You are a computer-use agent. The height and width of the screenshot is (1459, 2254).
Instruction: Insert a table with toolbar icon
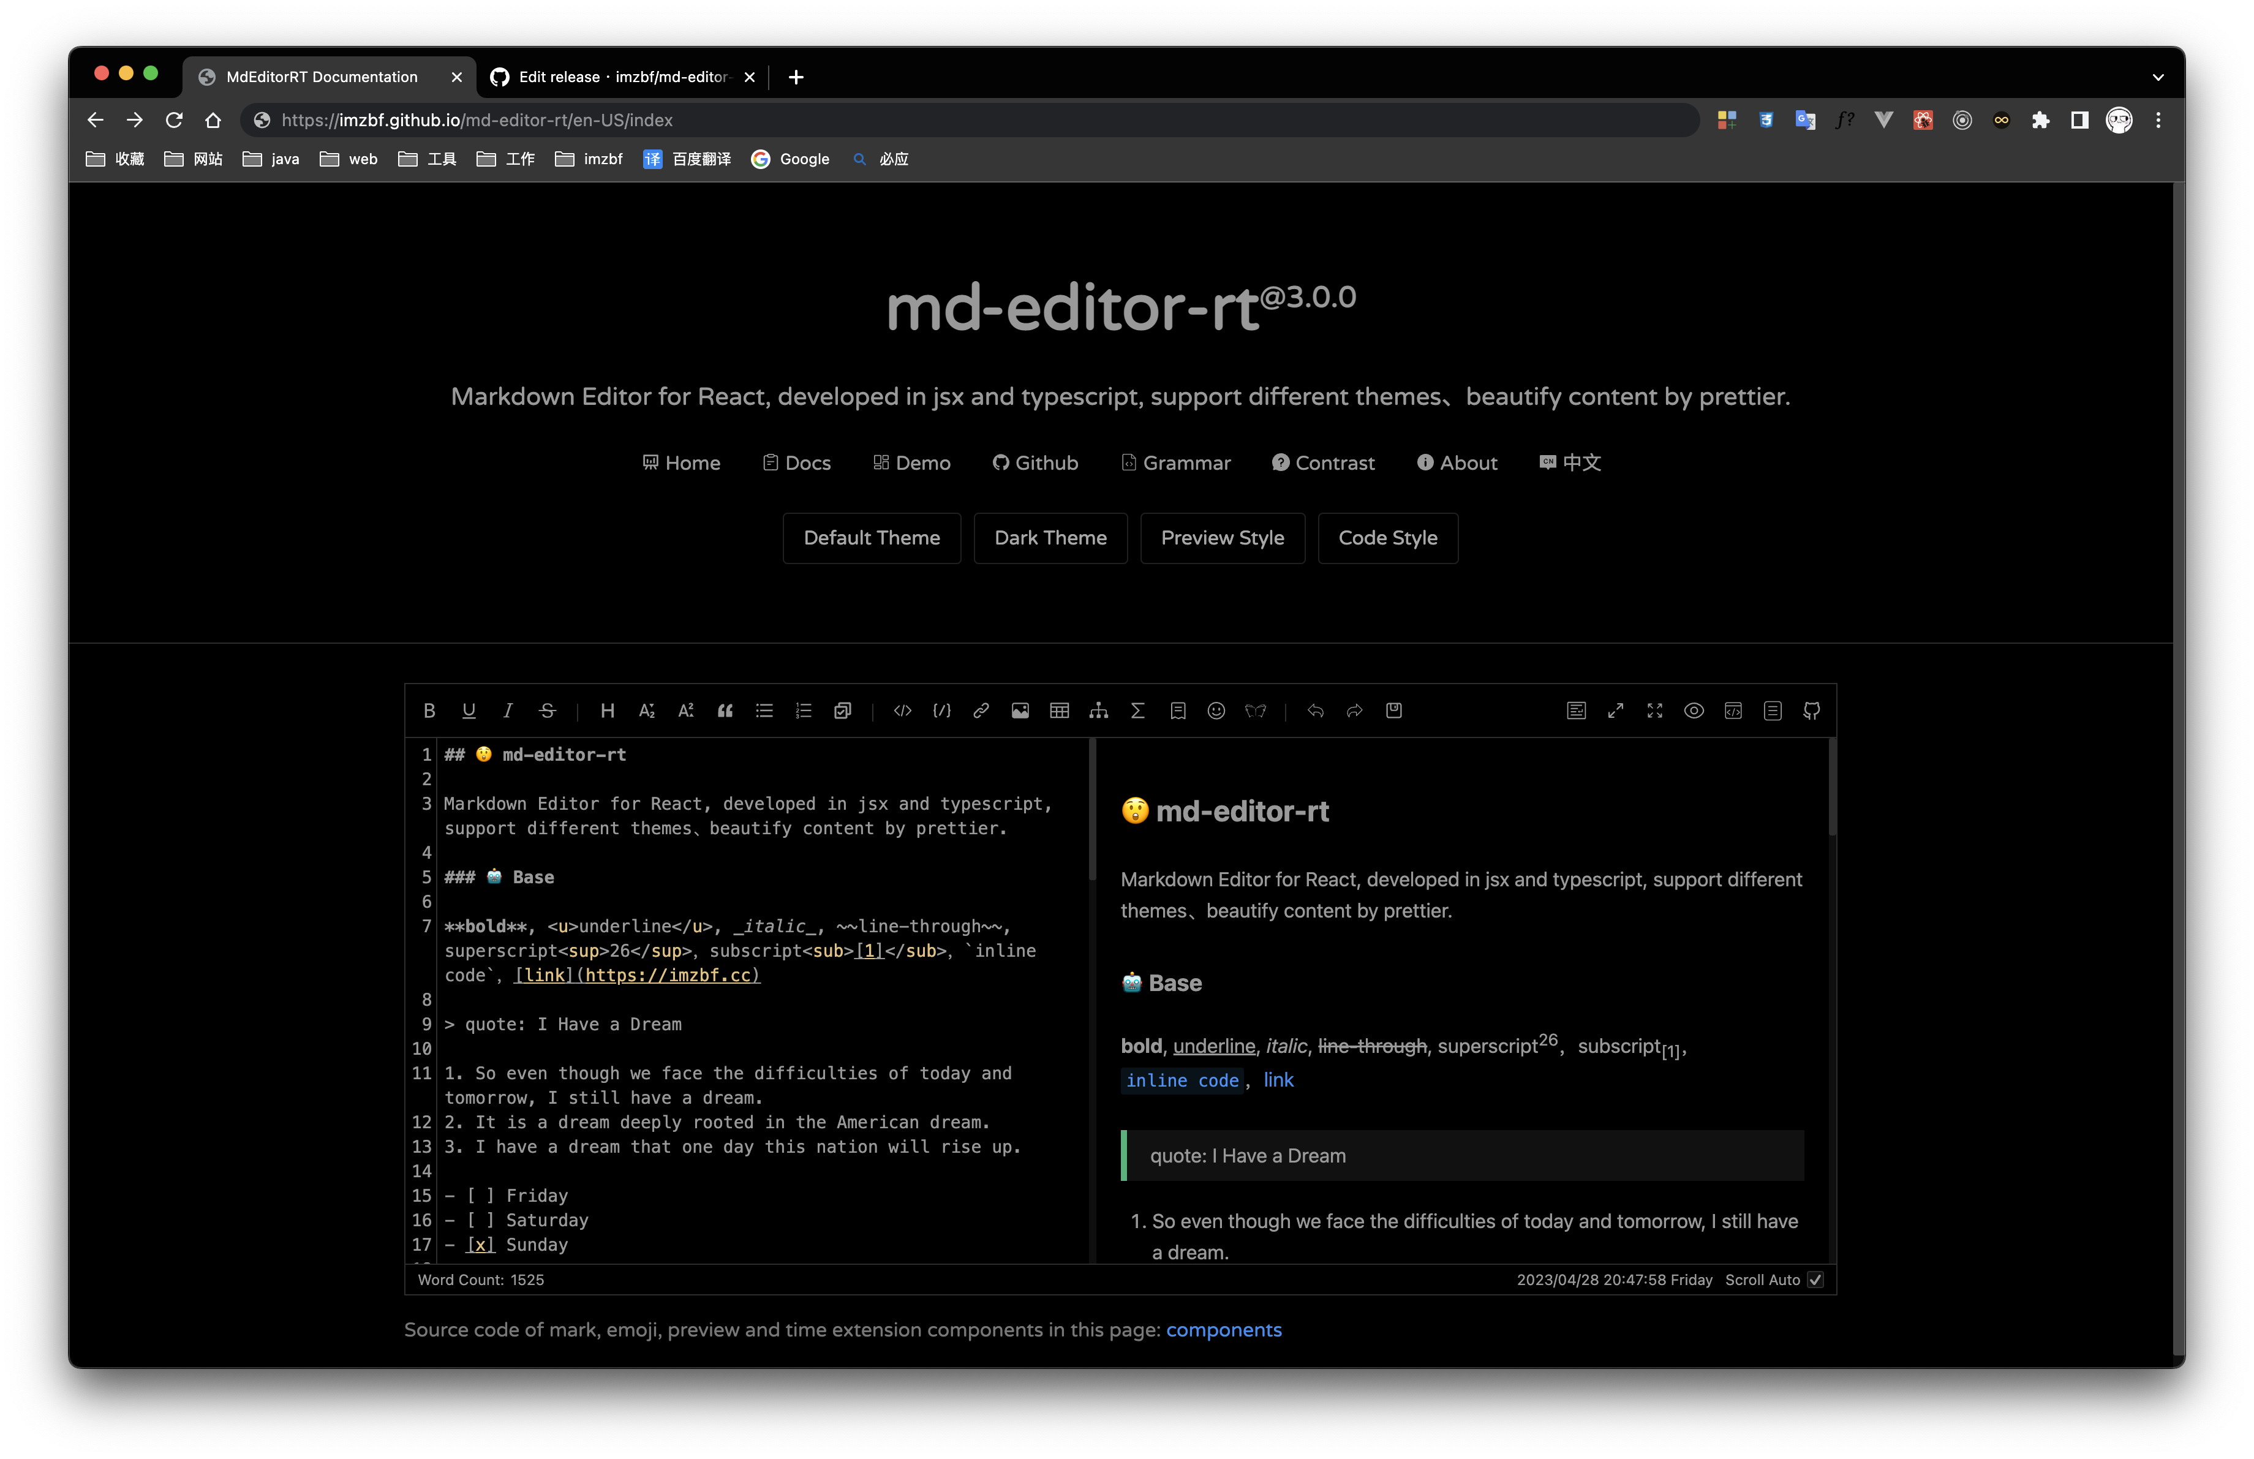[x=1060, y=711]
